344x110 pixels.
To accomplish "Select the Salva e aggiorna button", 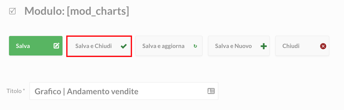I will 169,46.
